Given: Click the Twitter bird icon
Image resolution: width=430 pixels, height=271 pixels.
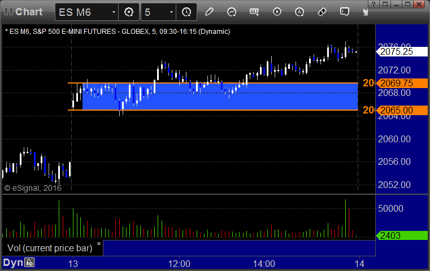Looking at the screenshot, I should tap(366, 12).
